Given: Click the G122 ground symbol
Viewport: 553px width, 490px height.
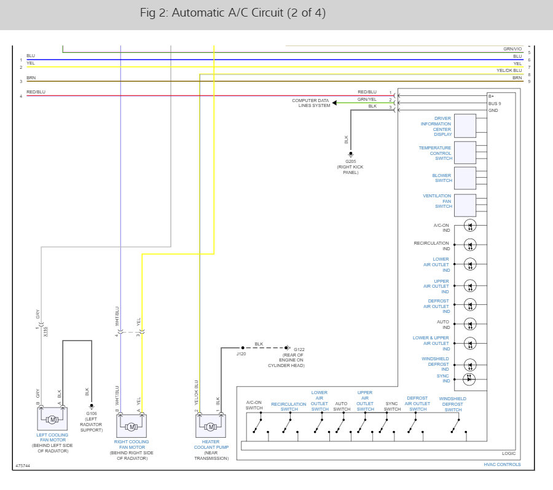Looking at the screenshot, I should [288, 348].
